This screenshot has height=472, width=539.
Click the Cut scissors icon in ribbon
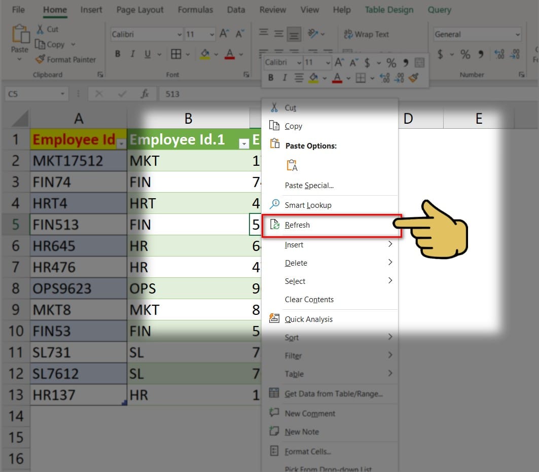[x=40, y=29]
